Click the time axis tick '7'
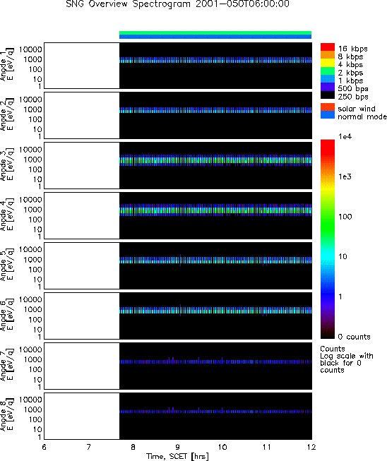The width and height of the screenshot is (387, 461). coord(88,447)
